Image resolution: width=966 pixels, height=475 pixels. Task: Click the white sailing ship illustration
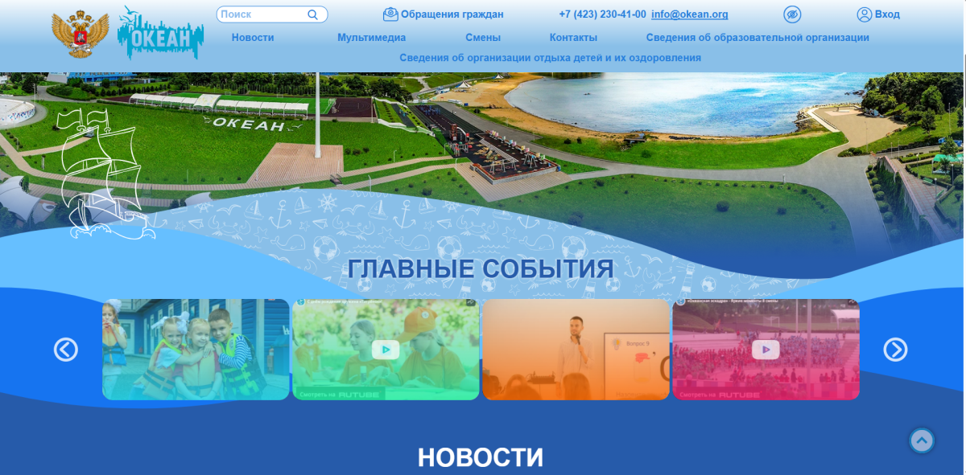pyautogui.click(x=101, y=175)
